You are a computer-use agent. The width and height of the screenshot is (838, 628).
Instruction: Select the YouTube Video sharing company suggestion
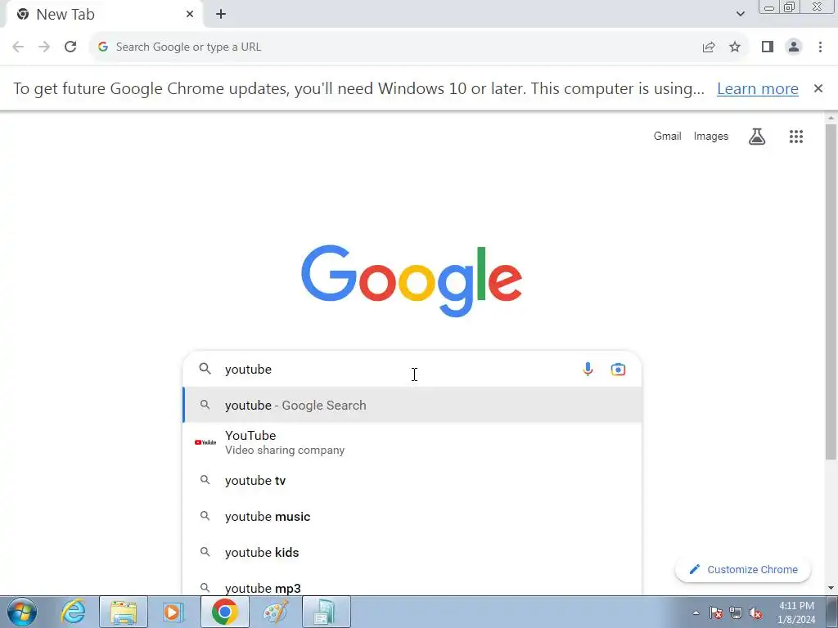click(x=412, y=442)
